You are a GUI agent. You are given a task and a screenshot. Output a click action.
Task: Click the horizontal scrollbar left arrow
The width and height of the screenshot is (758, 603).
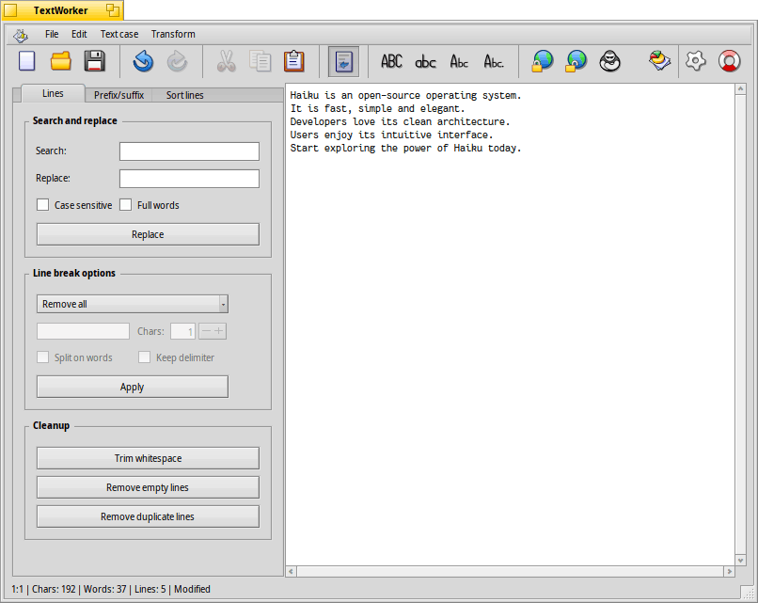(291, 572)
